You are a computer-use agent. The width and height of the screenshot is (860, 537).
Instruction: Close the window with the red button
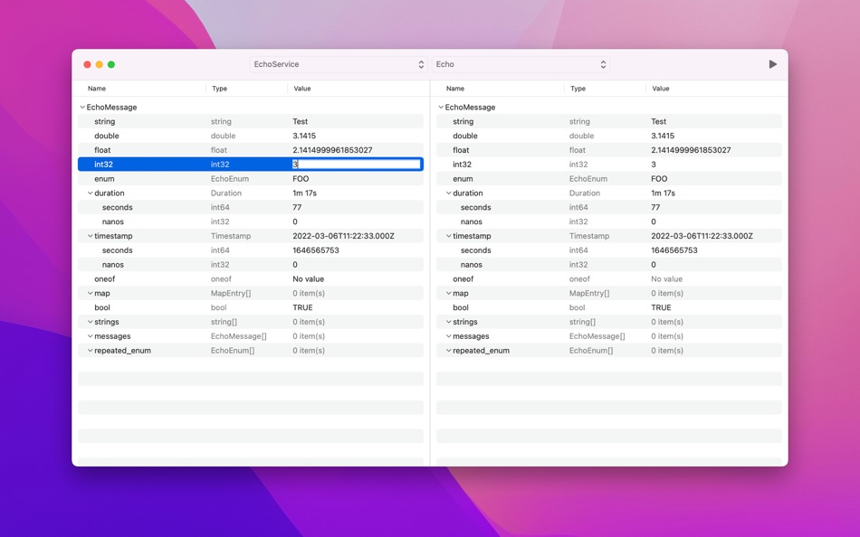click(x=87, y=65)
